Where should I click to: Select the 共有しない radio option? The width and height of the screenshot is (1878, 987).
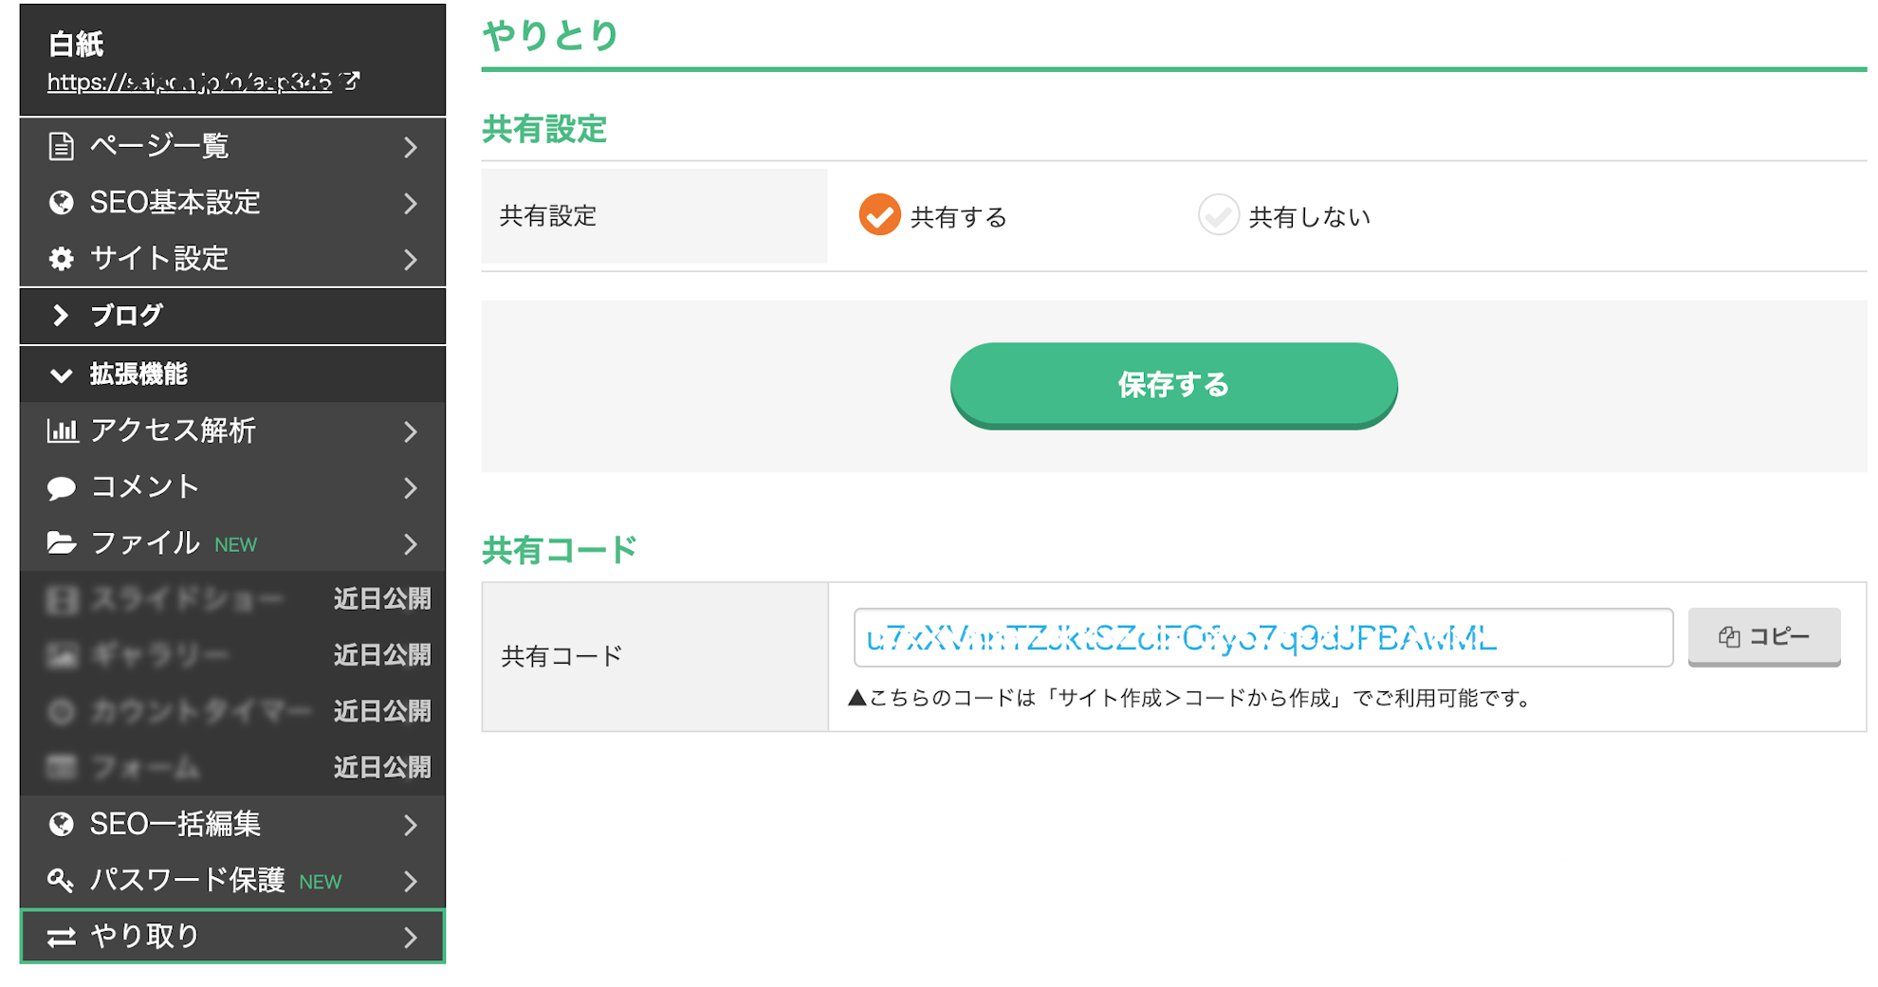click(1218, 215)
